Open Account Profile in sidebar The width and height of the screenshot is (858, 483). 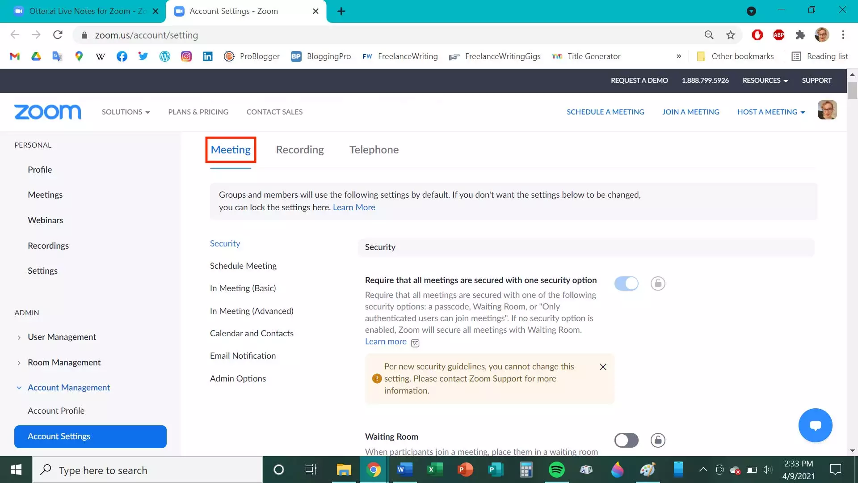click(x=56, y=411)
